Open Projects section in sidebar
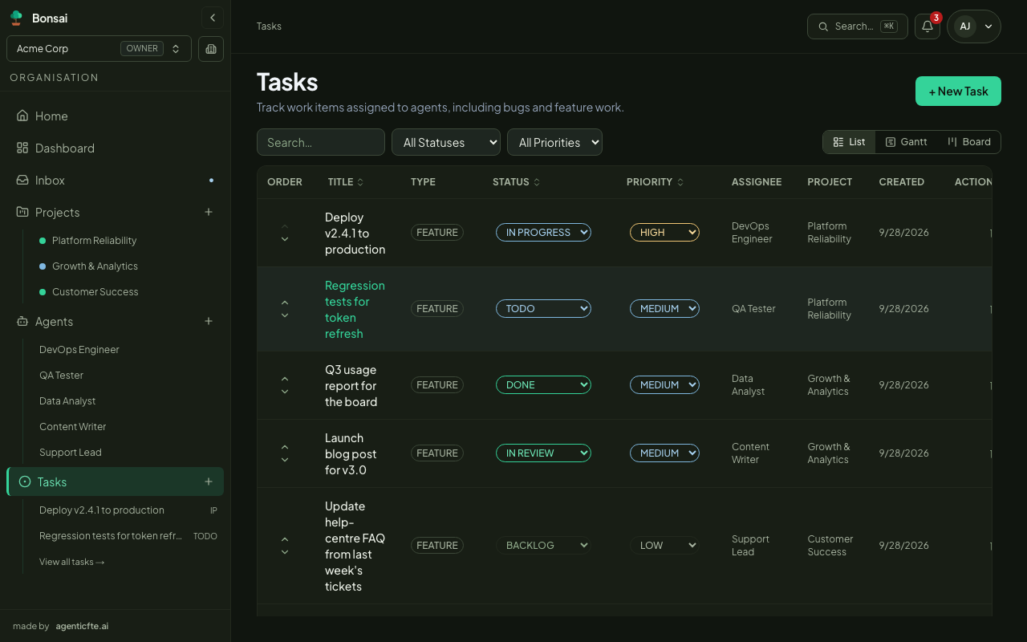1027x642 pixels. [57, 213]
